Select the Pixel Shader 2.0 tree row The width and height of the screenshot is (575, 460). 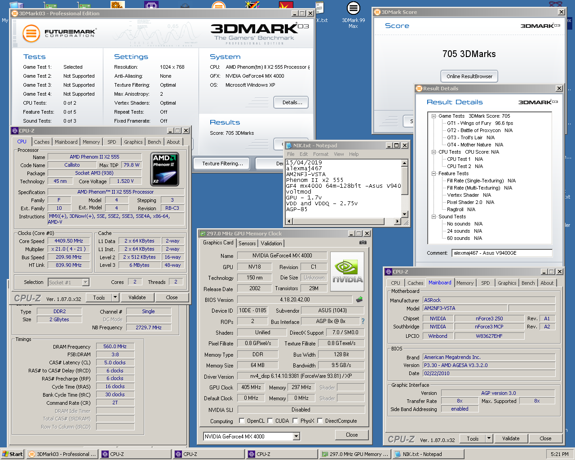click(470, 202)
